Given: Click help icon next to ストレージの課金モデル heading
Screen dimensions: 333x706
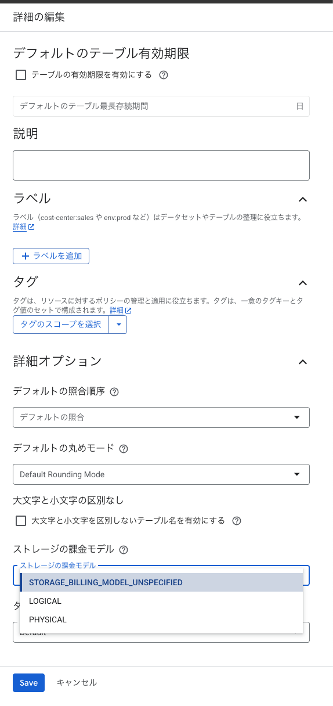Looking at the screenshot, I should [123, 550].
